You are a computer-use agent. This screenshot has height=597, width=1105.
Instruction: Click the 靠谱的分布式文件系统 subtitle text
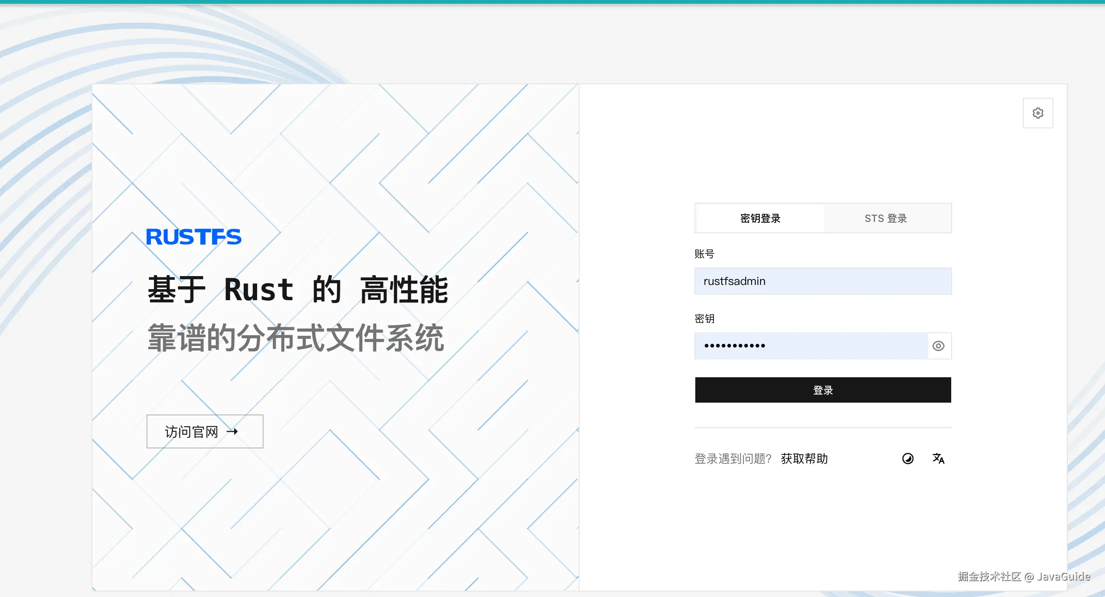click(x=296, y=338)
